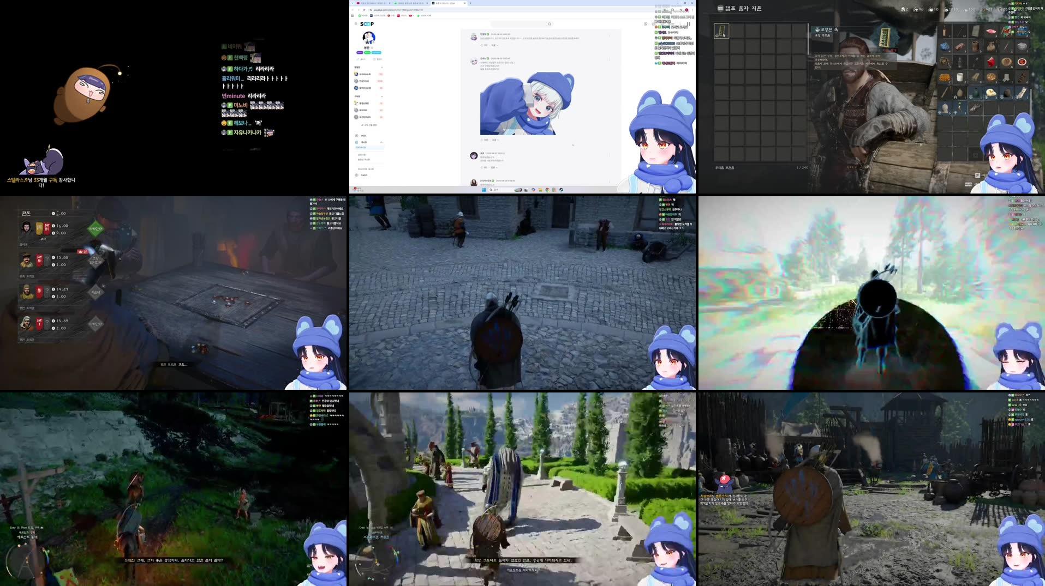Reload the page with Chrome's refresh icon

(x=364, y=10)
